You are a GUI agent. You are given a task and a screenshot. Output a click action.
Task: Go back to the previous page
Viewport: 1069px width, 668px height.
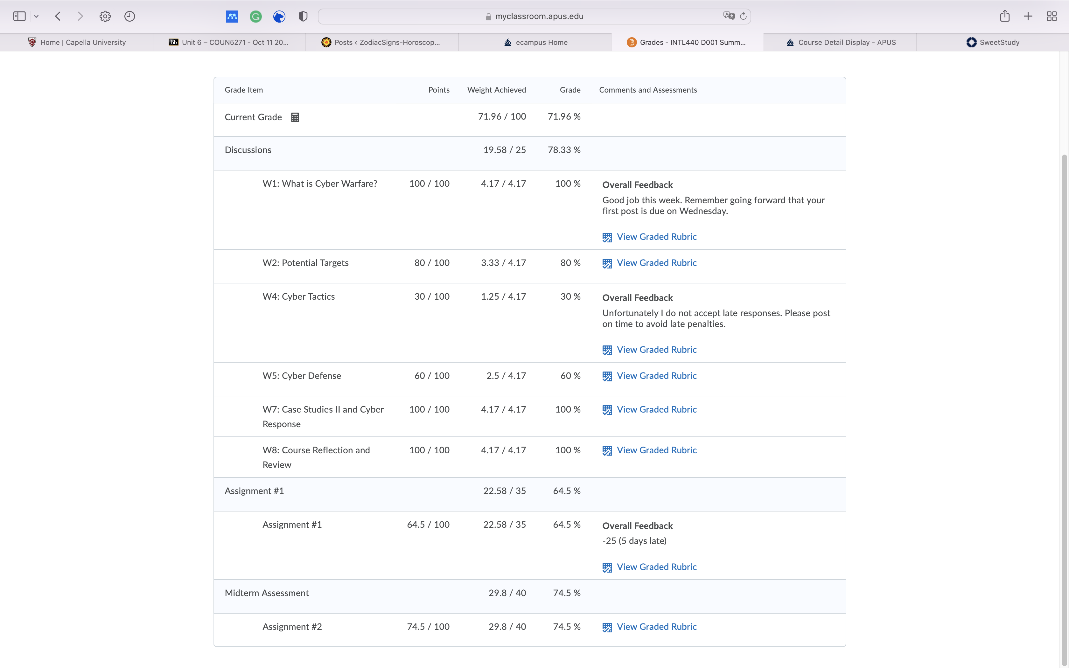tap(58, 16)
